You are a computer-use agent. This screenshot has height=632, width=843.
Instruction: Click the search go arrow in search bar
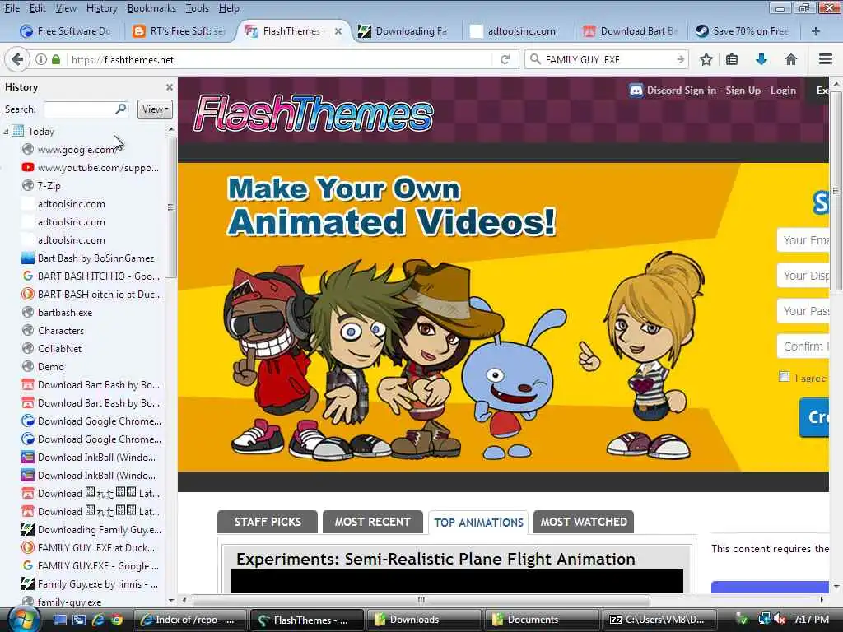(680, 59)
